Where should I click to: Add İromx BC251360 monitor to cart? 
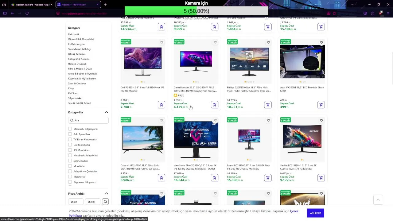pos(268,178)
